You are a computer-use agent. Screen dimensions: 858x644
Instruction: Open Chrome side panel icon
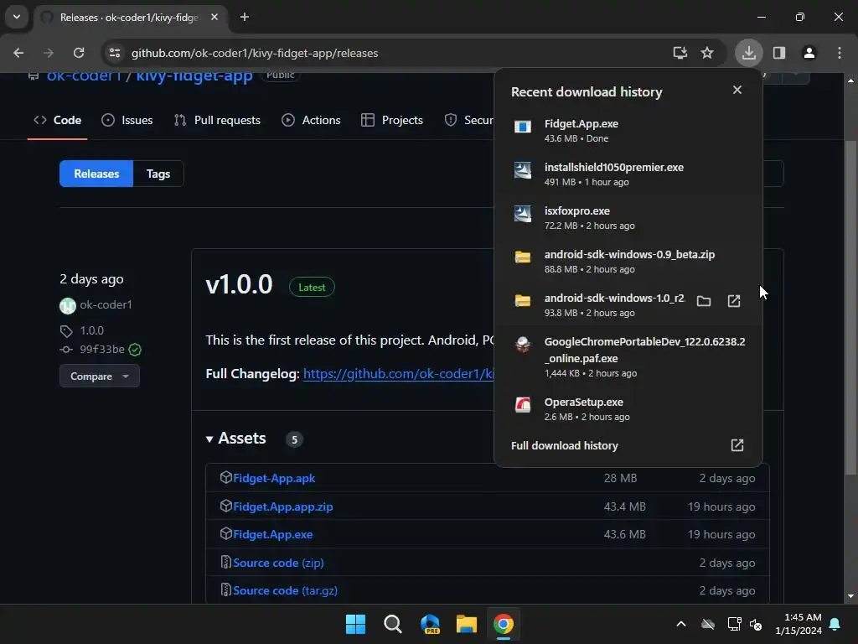pyautogui.click(x=779, y=53)
